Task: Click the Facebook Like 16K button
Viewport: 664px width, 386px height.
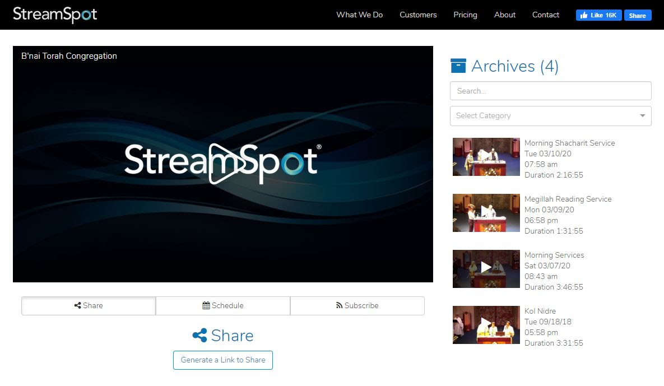Action: 599,15
